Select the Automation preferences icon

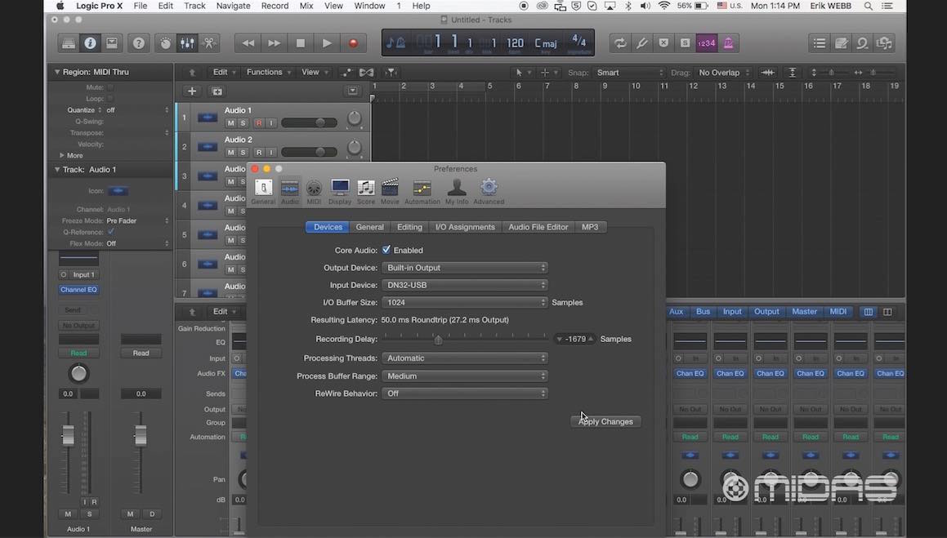422,192
